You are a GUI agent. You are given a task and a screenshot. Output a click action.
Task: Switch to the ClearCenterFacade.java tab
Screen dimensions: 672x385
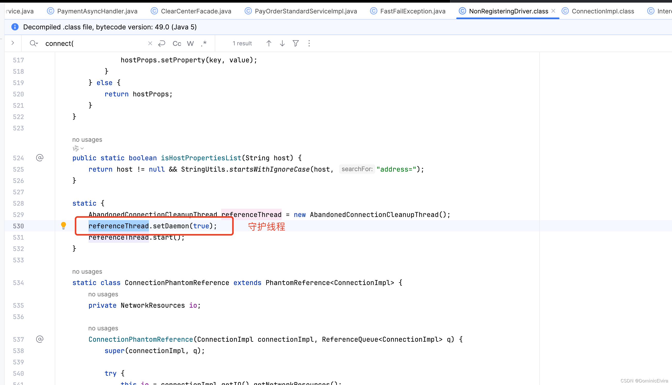click(191, 11)
